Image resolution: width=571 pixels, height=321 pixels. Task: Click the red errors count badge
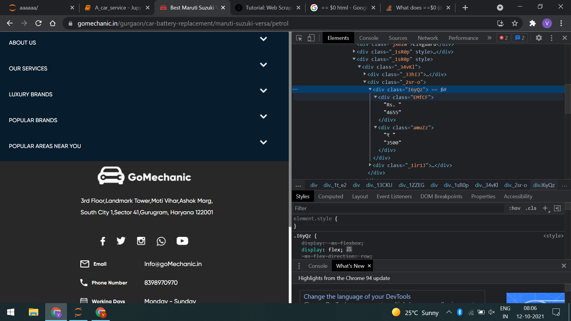[504, 38]
